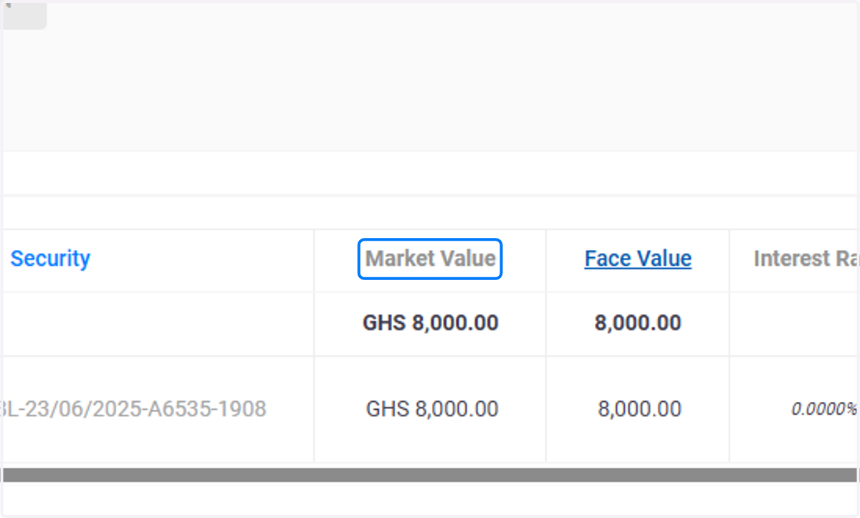Sort by the Face Value column link

(x=638, y=259)
